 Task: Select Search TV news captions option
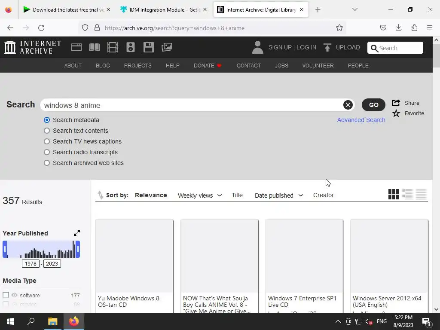47,141
